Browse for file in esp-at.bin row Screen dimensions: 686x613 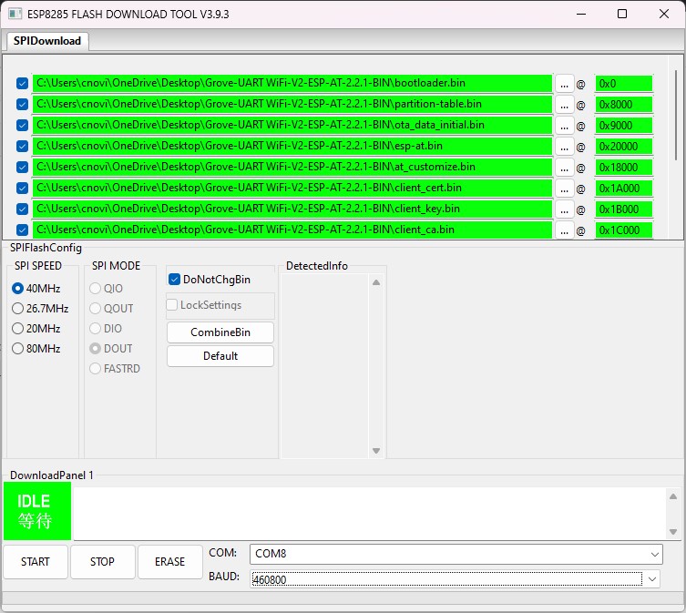(564, 146)
